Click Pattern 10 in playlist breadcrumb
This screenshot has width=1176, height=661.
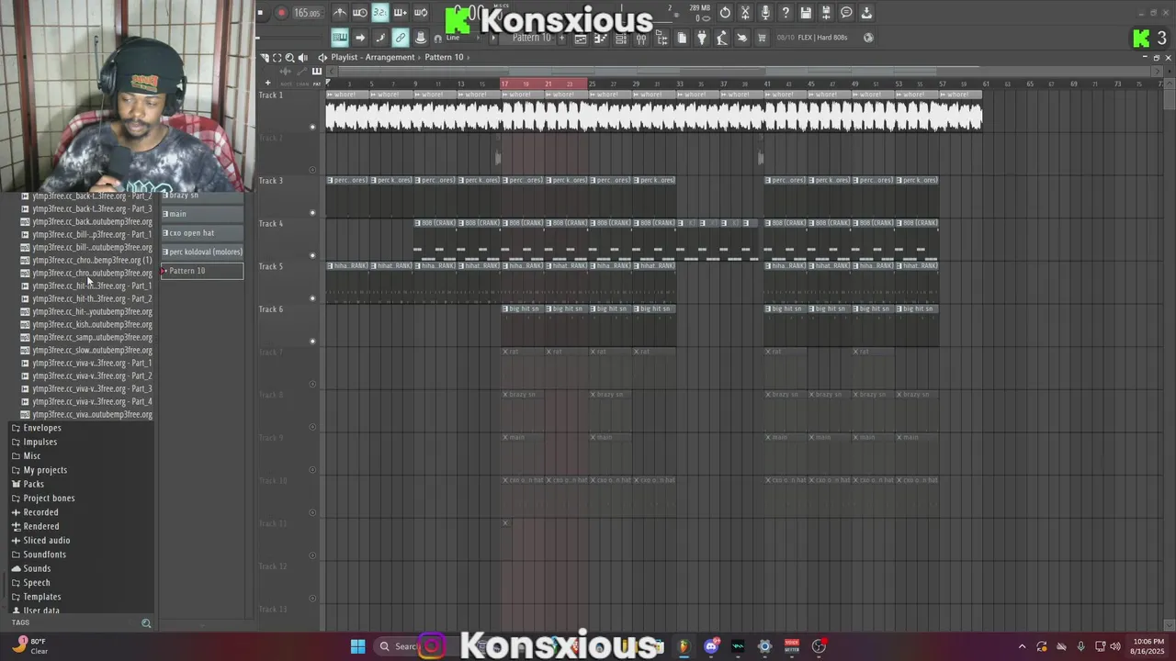pos(444,57)
